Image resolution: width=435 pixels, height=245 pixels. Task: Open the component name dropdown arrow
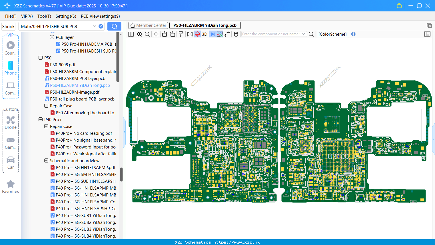point(303,34)
